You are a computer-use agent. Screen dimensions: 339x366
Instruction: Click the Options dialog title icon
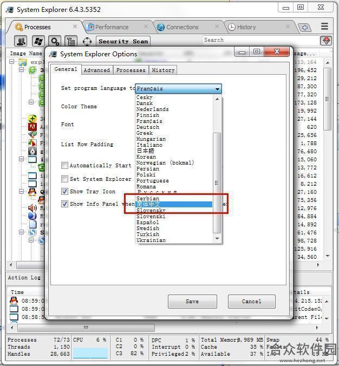click(x=53, y=54)
